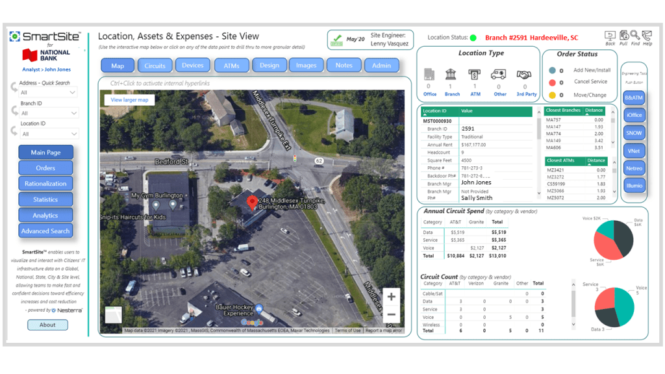Image resolution: width=665 pixels, height=374 pixels.
Task: Select the Office icon under Location Type
Action: pos(429,74)
